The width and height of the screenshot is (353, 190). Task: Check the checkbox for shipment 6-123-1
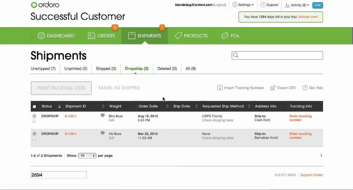(34, 121)
